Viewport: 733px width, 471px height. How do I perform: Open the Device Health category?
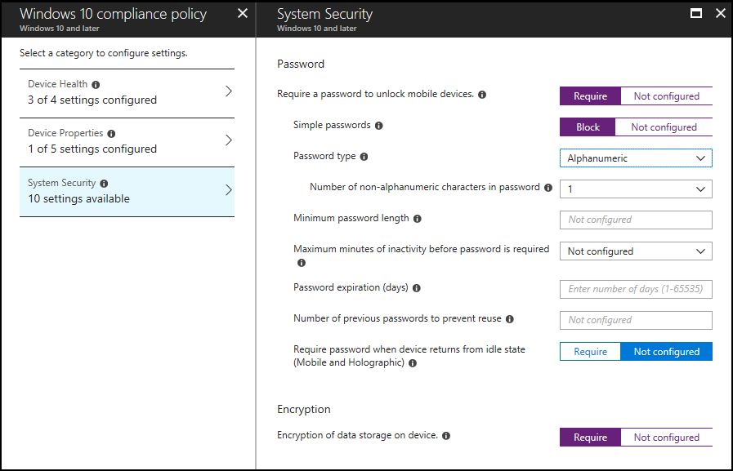click(127, 92)
